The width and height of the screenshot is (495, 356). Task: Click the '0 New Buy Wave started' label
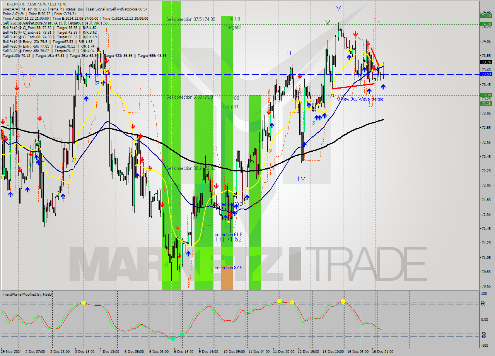[x=360, y=99]
